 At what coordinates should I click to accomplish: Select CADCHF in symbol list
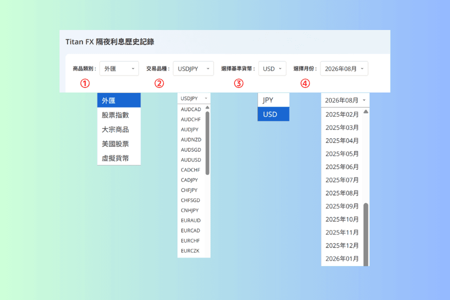[191, 170]
